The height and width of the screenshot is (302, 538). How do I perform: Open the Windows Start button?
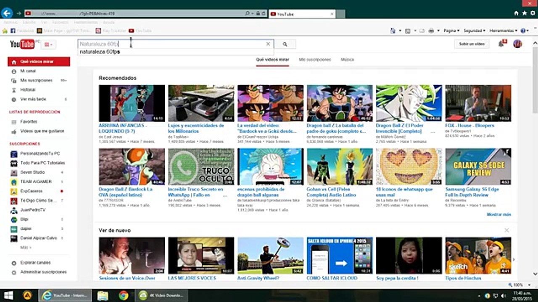[8, 295]
